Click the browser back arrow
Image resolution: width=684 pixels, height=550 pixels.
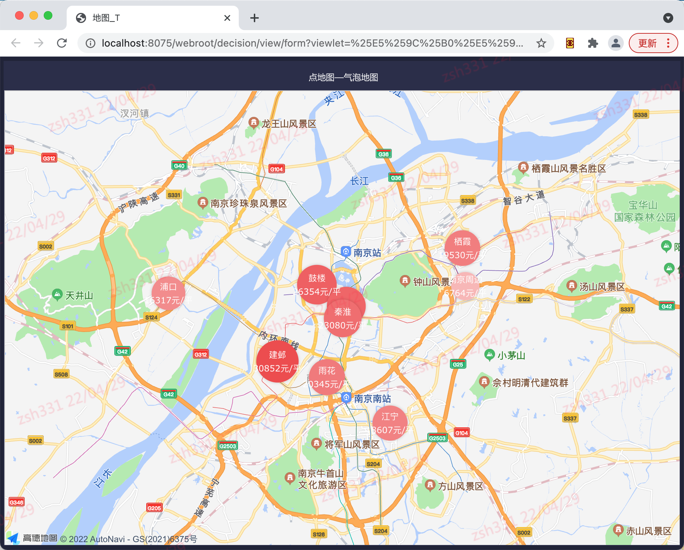(16, 43)
